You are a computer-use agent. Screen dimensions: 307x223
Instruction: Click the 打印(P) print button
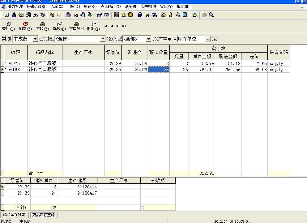coord(42,26)
